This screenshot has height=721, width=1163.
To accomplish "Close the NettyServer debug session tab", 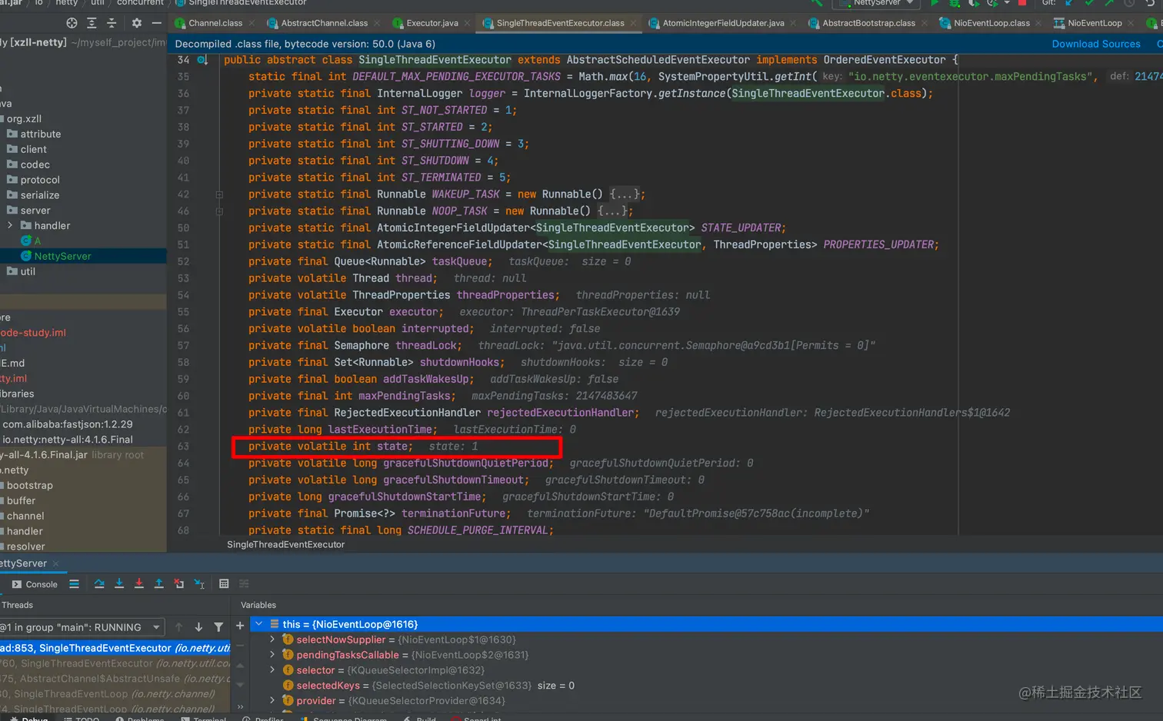I will click(56, 563).
